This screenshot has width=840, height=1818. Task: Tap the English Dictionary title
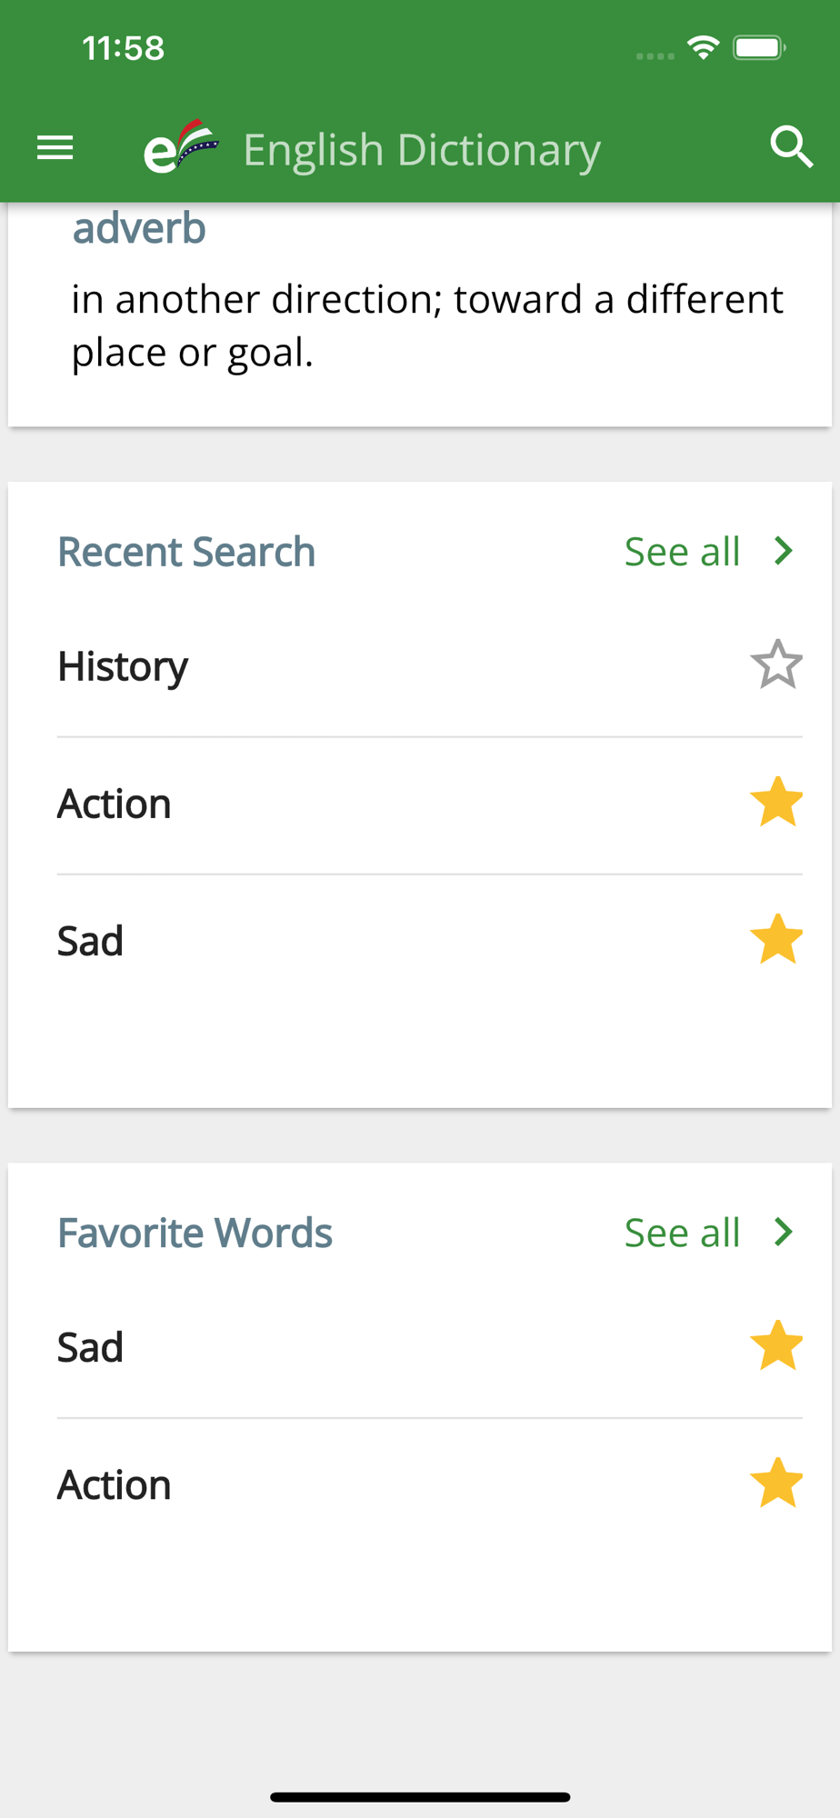(422, 150)
